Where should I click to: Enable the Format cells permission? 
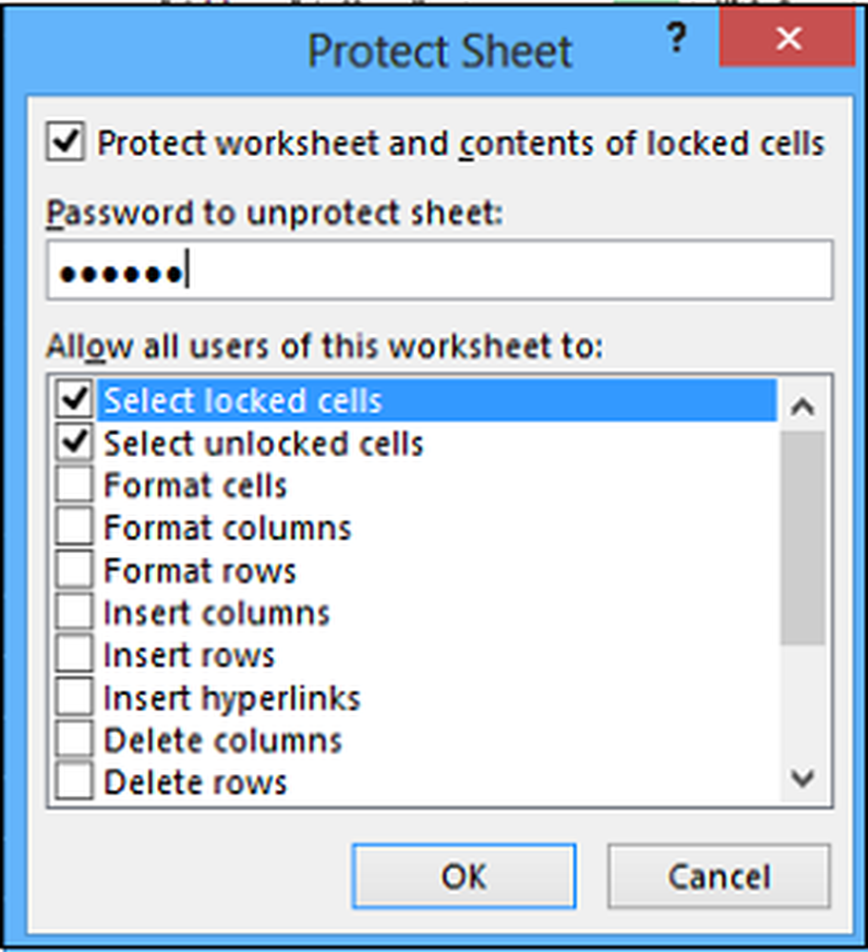tap(75, 486)
